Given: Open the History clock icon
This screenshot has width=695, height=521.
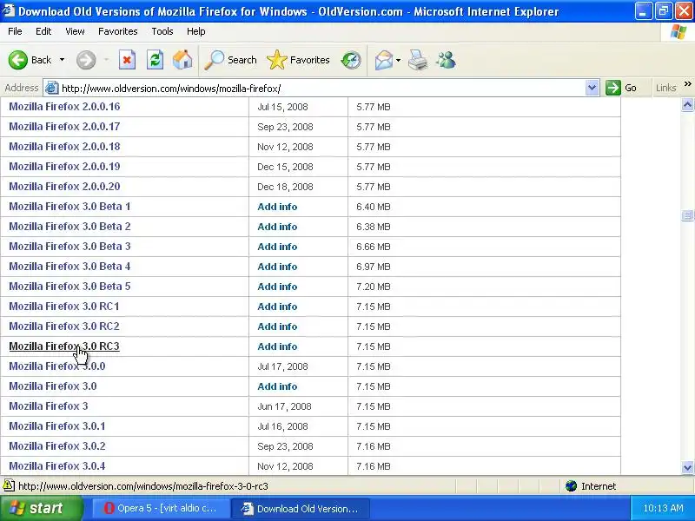Looking at the screenshot, I should (351, 60).
